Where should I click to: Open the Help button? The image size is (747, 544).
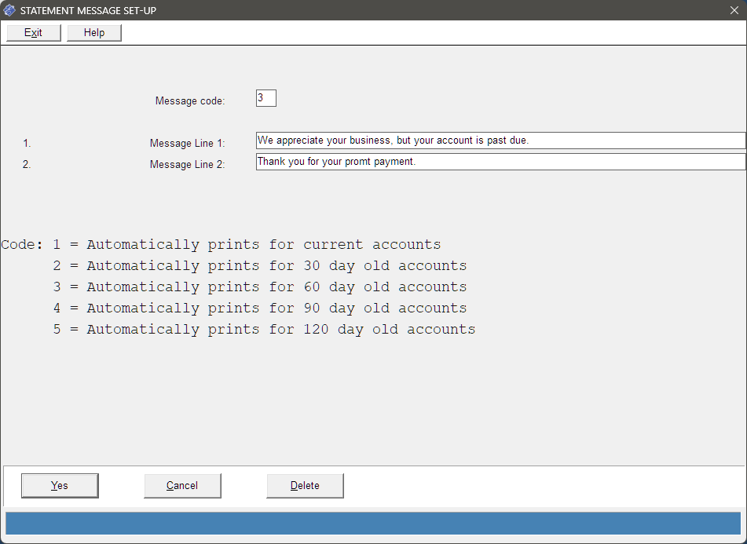(93, 33)
